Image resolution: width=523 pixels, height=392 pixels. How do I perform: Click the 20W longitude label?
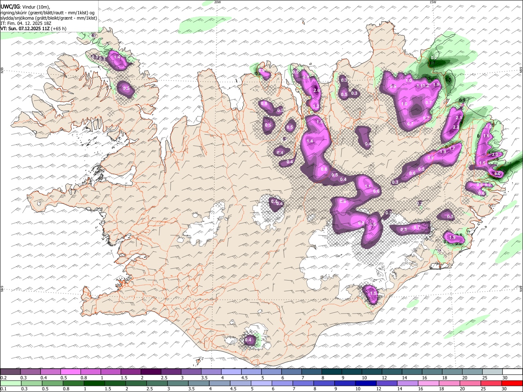pos(217,2)
